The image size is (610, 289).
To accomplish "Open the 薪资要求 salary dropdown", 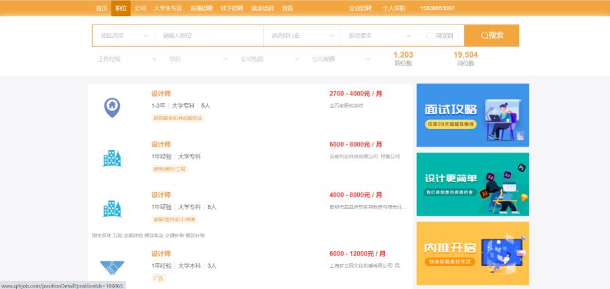I will click(377, 36).
